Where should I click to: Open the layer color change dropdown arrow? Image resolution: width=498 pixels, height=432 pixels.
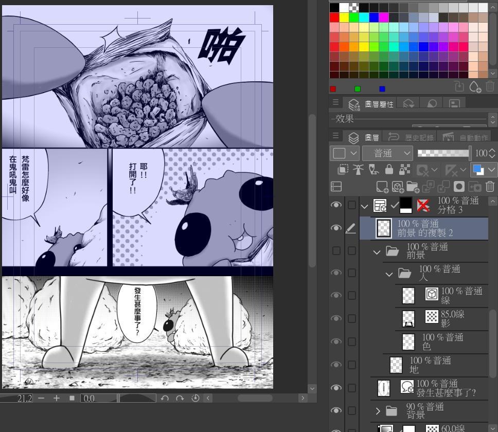pos(492,170)
